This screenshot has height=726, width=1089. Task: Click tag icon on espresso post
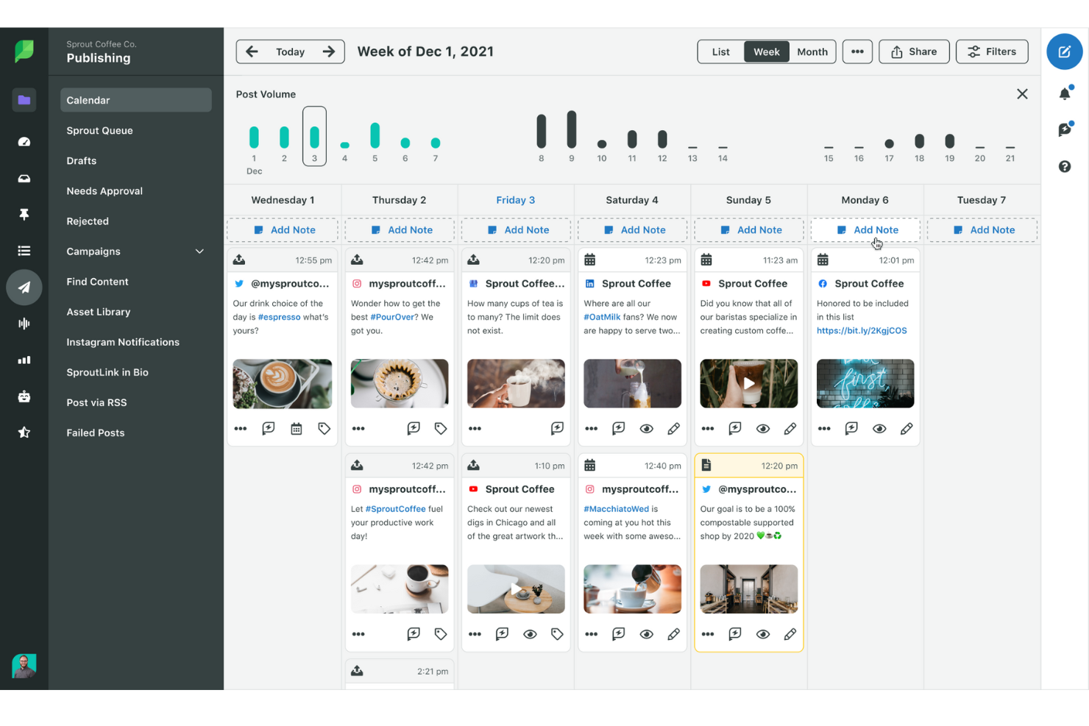324,428
